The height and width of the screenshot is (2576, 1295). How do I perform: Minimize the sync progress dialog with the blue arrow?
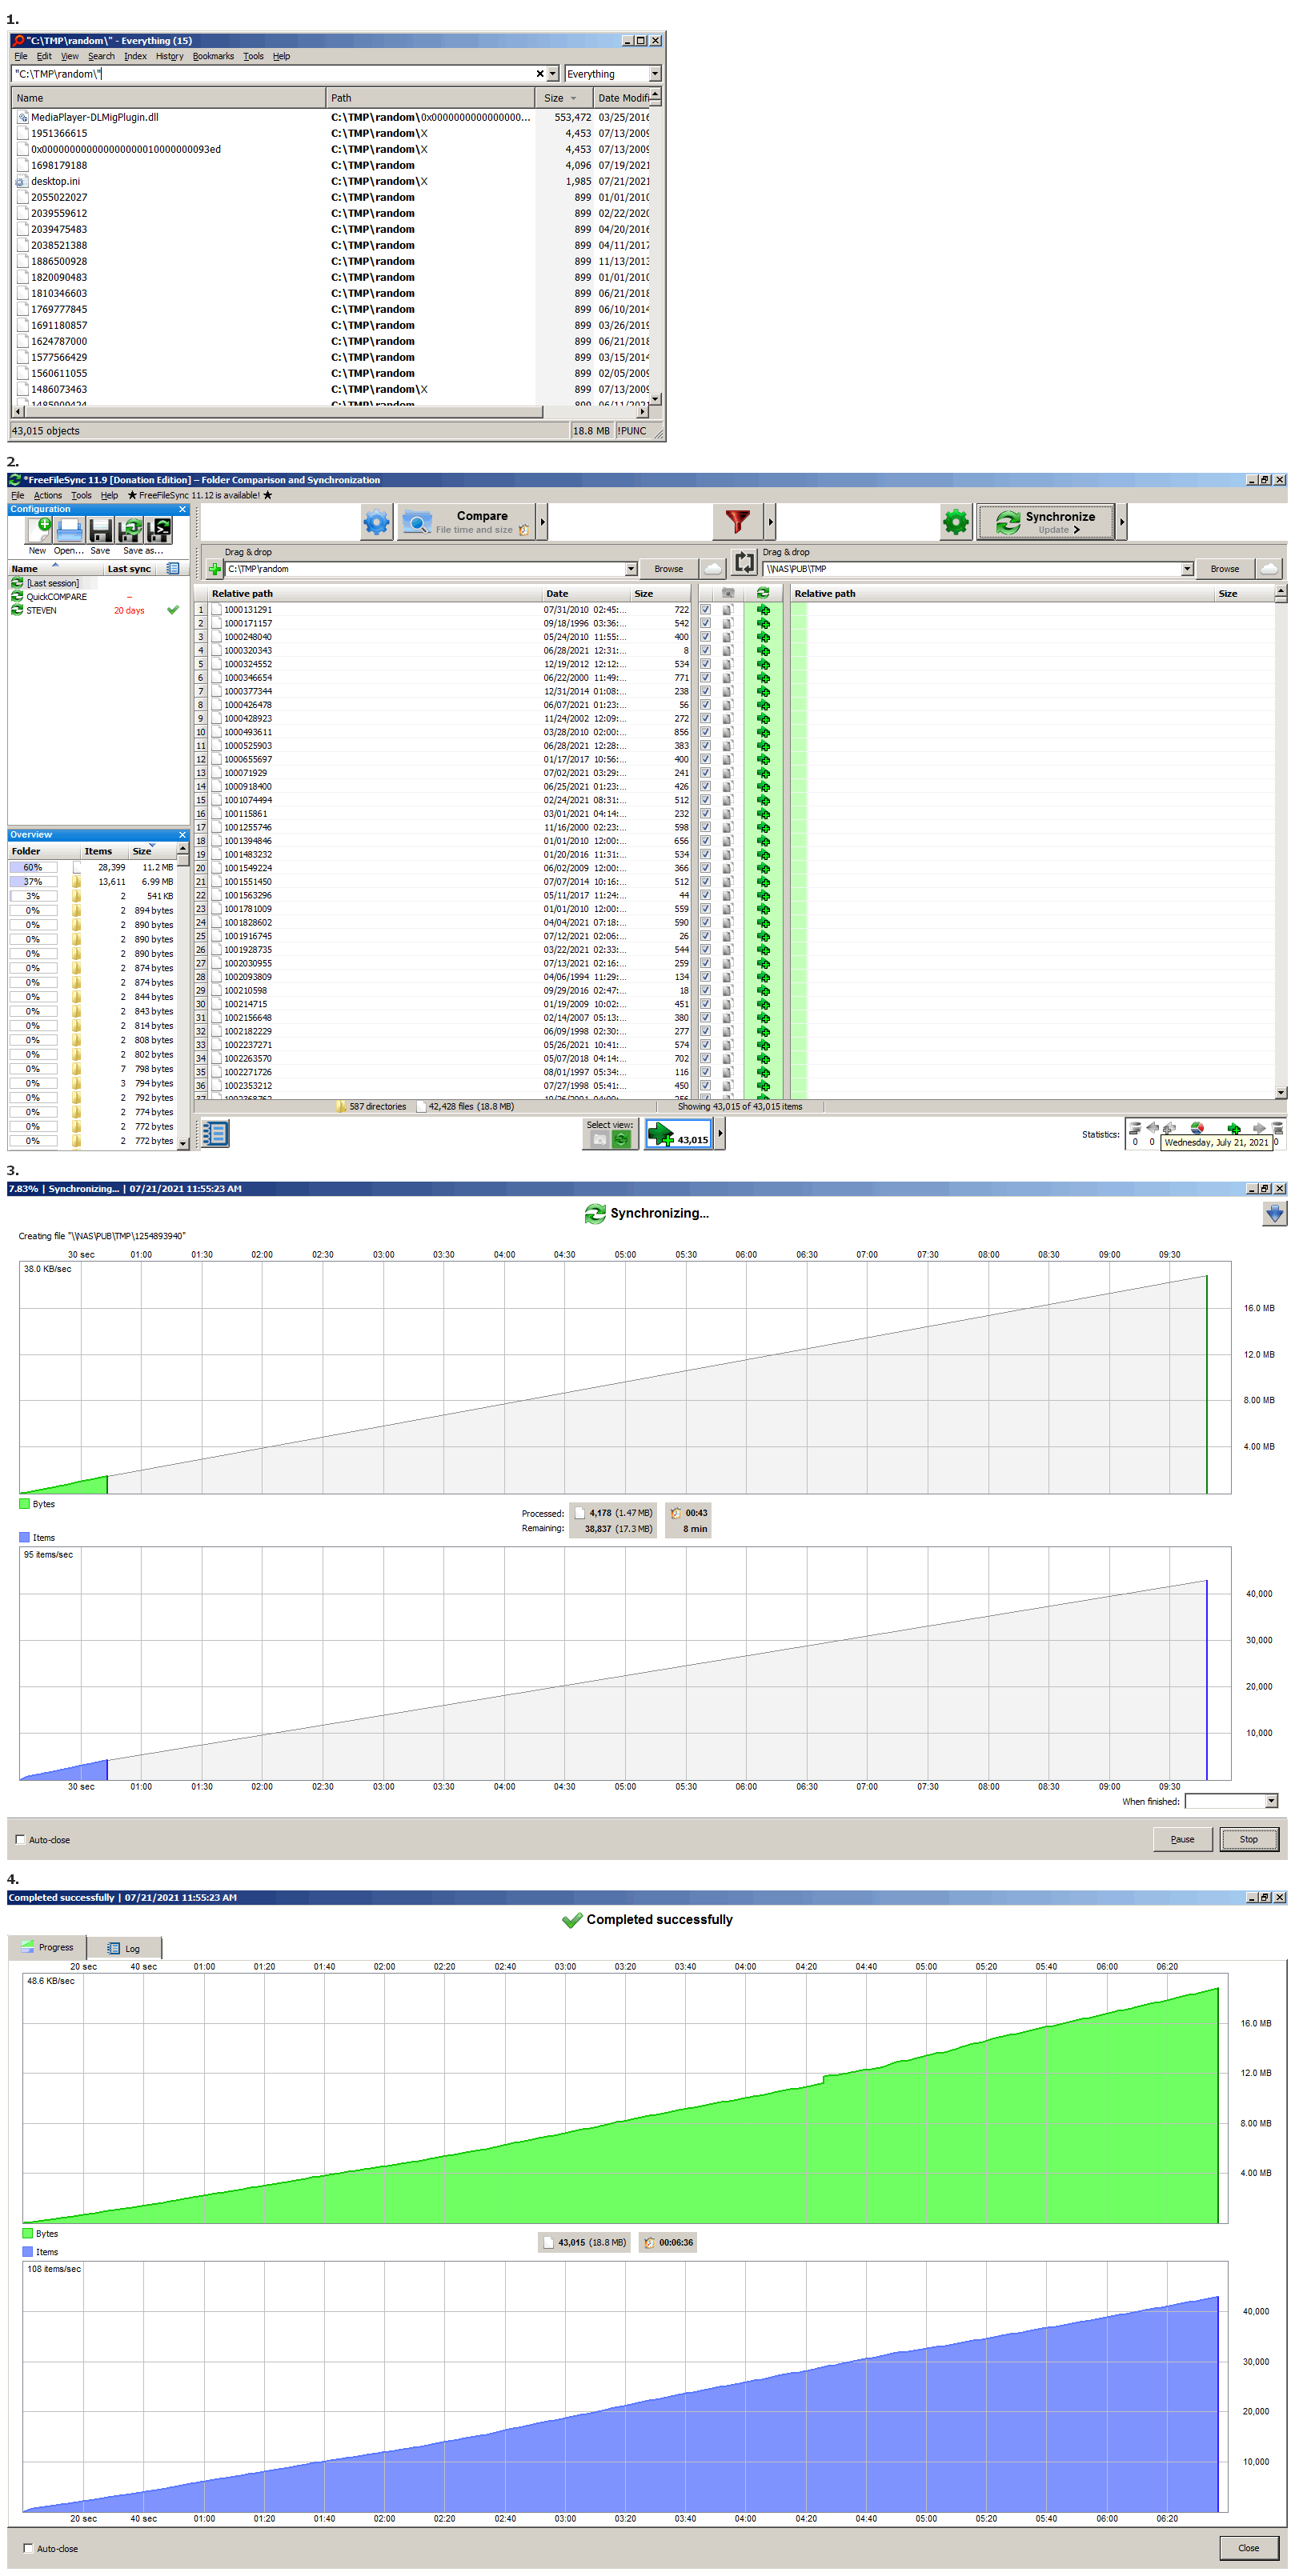(x=1274, y=1214)
